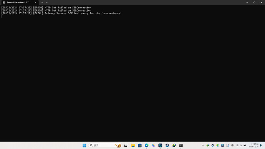The height and width of the screenshot is (149, 265).
Task: Click the battery status tray icon
Action: click(245, 146)
